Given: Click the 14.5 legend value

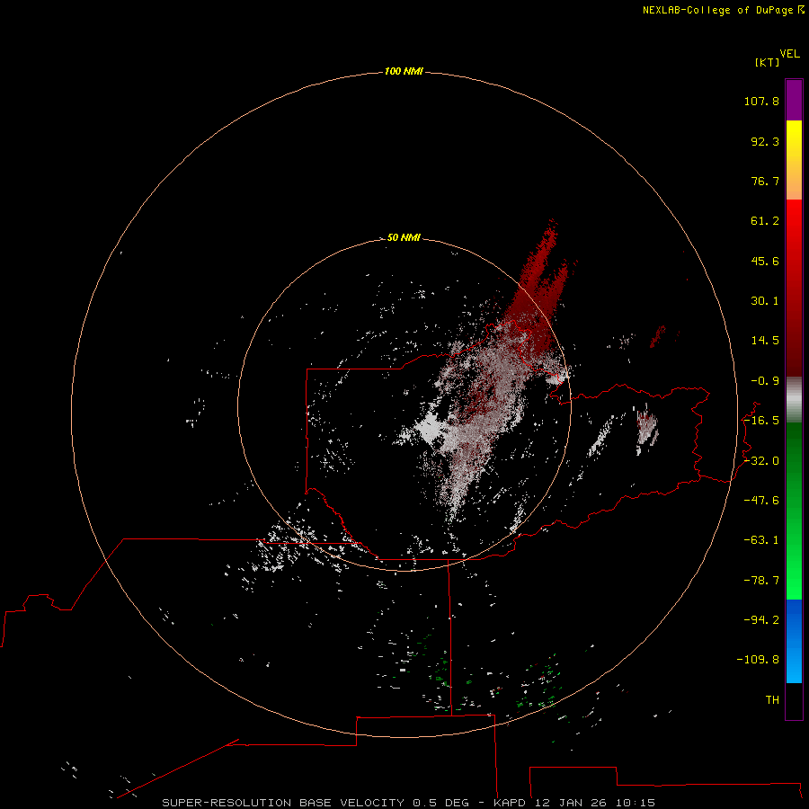Looking at the screenshot, I should pos(765,341).
